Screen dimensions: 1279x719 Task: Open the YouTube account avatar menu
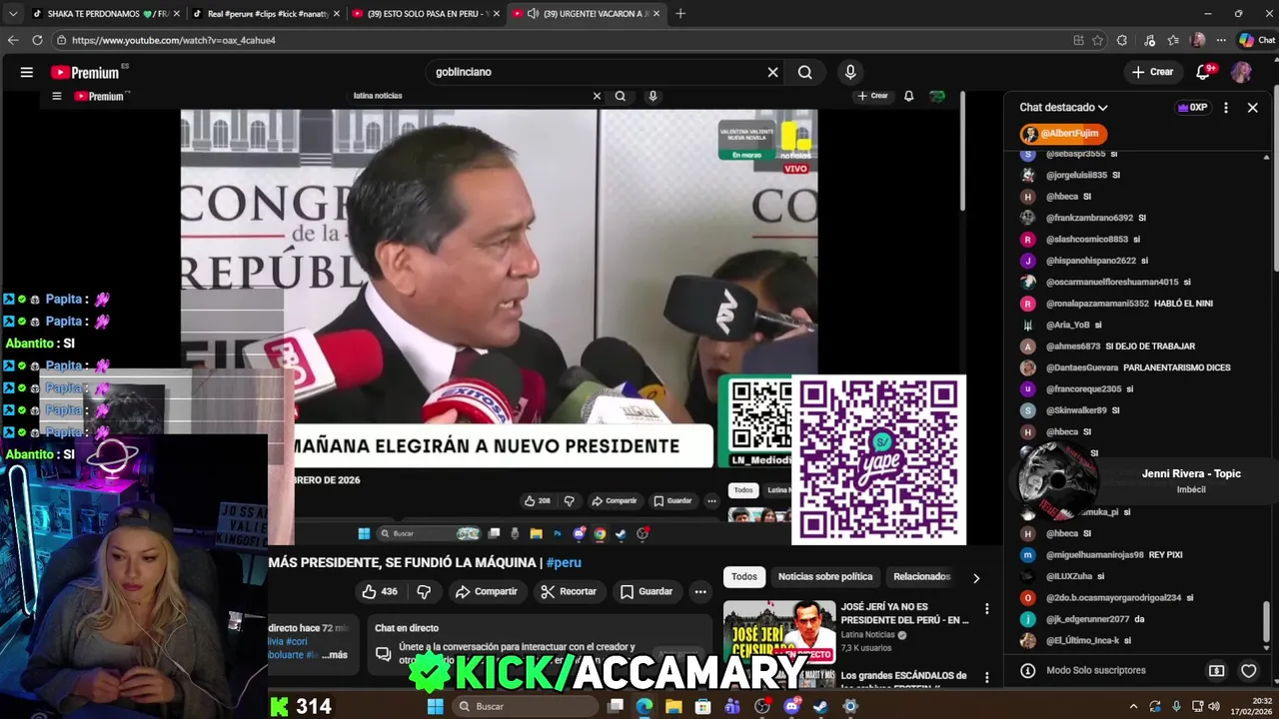pos(1241,72)
